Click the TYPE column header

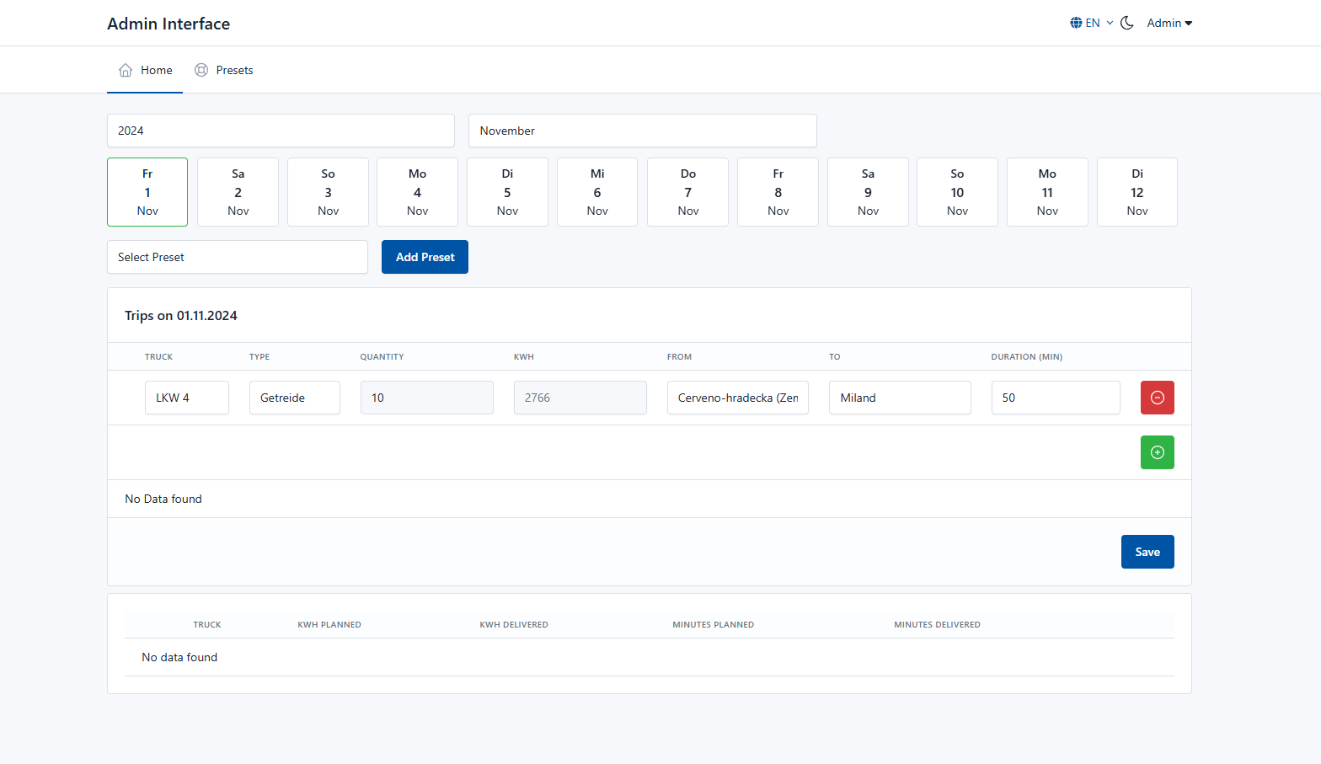coord(259,357)
